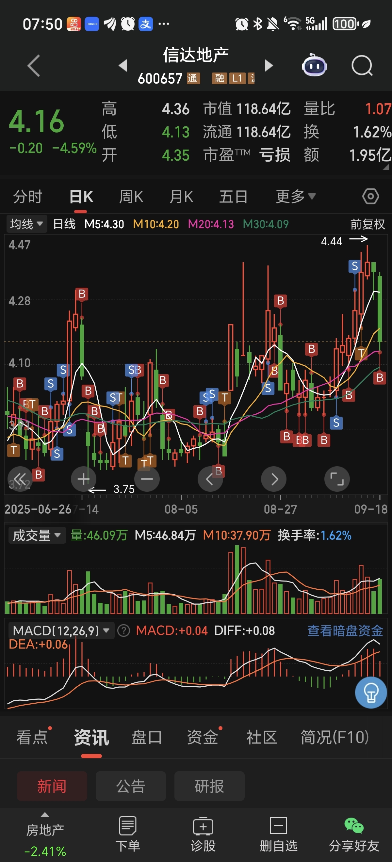Open 查看暗盘资金 link

click(345, 631)
